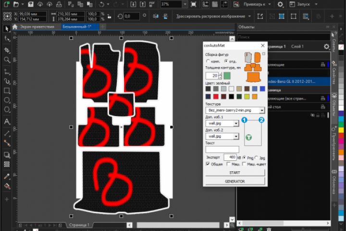The height and width of the screenshot is (231, 346).
Task: Open the zoom level 37% dropdown
Action: (x=185, y=4)
